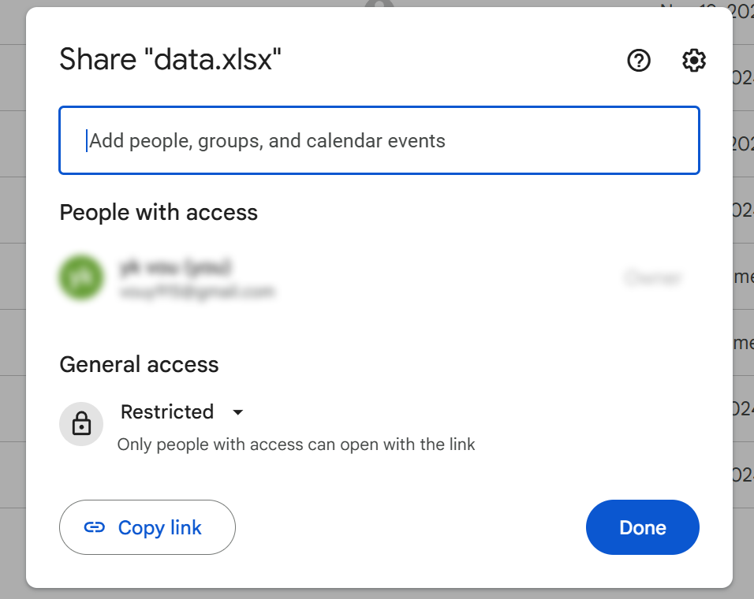The height and width of the screenshot is (599, 754).
Task: Click the Share "data.xlsx" dialog title
Action: coord(170,60)
